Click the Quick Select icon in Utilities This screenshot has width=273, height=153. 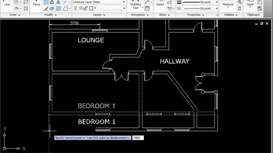point(240,2)
